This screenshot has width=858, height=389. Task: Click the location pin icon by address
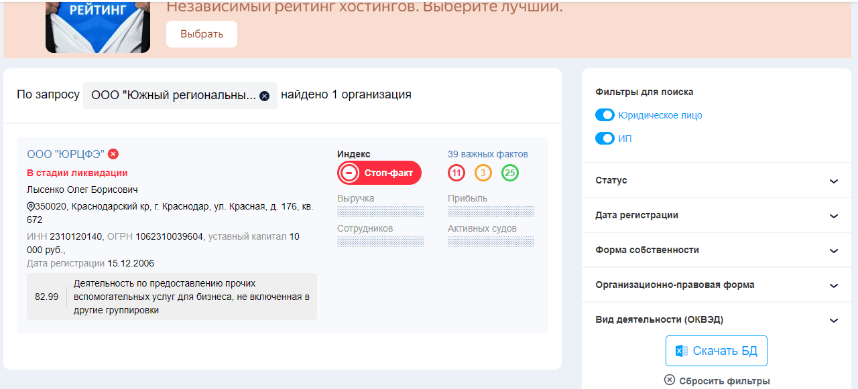31,207
